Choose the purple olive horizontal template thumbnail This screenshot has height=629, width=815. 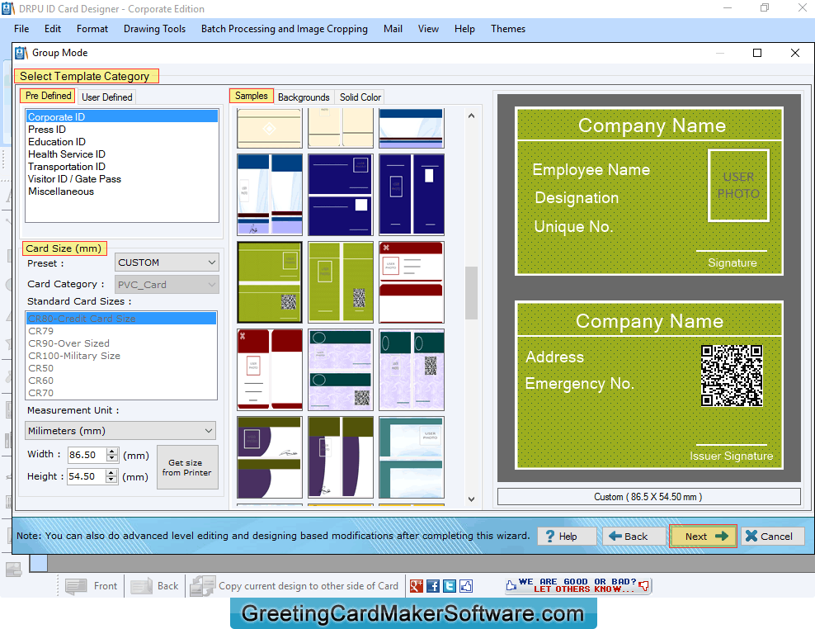pos(270,456)
